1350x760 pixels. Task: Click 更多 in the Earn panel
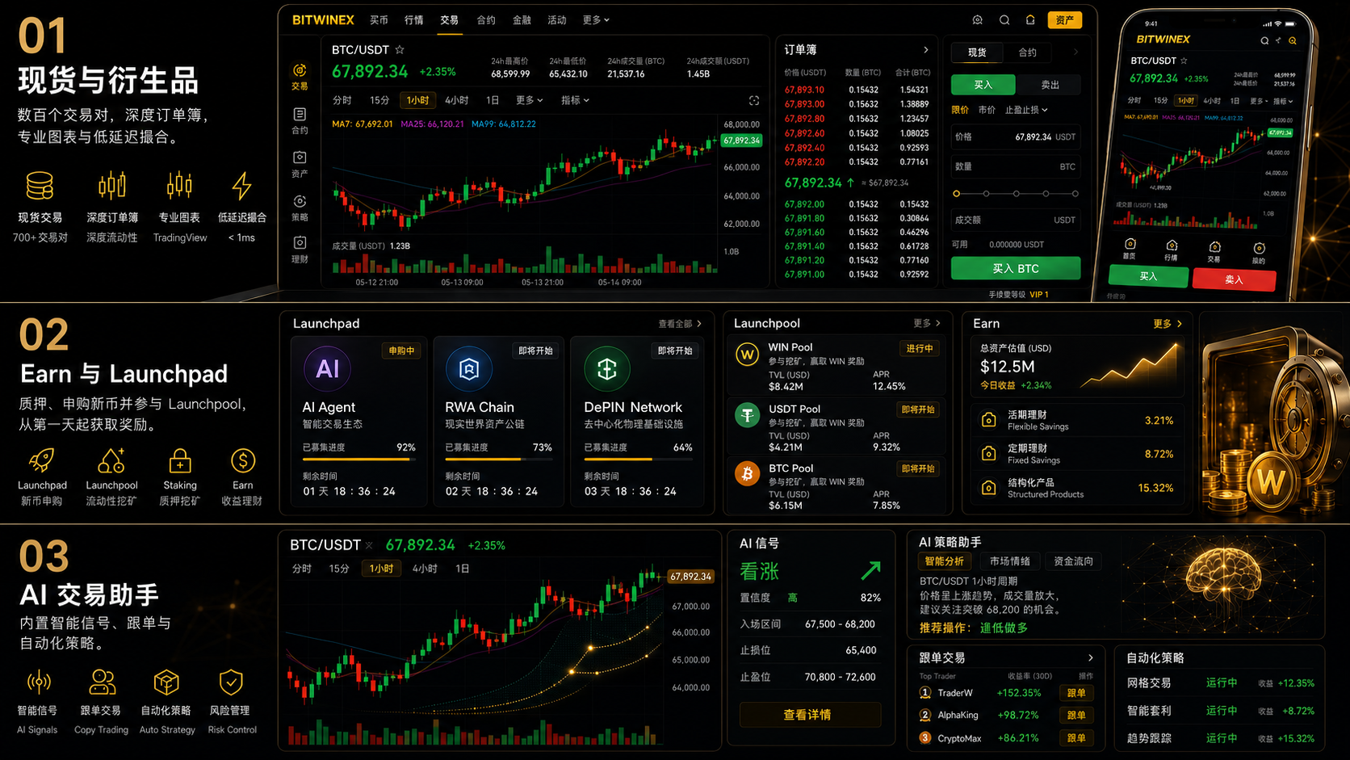click(1168, 324)
